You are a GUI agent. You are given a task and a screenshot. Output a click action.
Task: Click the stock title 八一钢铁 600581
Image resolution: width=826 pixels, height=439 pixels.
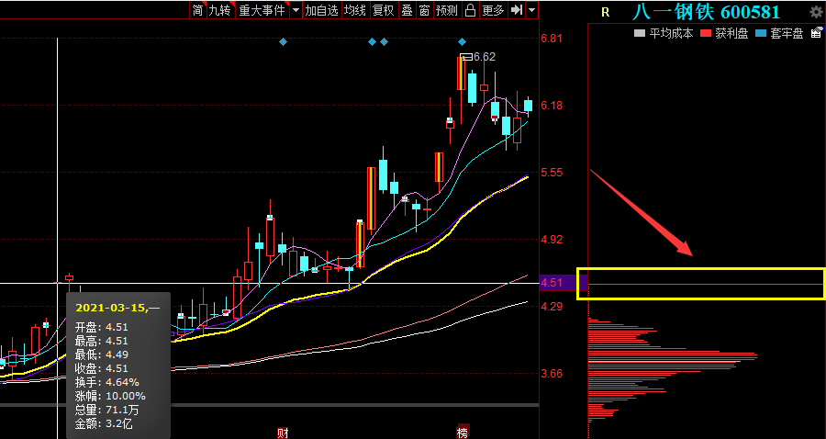[x=706, y=12]
